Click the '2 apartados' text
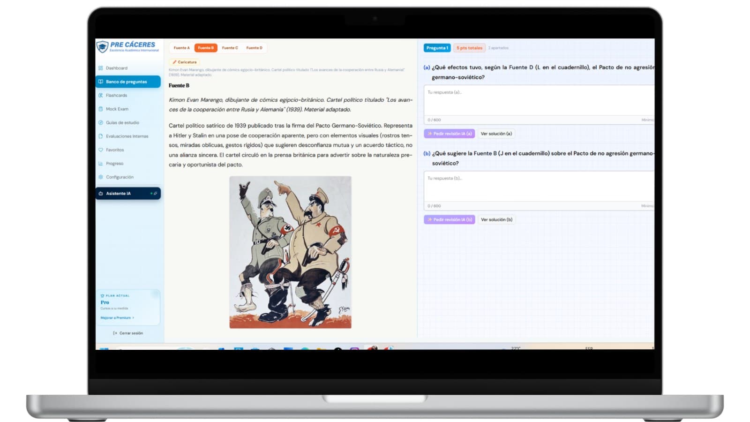 pyautogui.click(x=498, y=48)
